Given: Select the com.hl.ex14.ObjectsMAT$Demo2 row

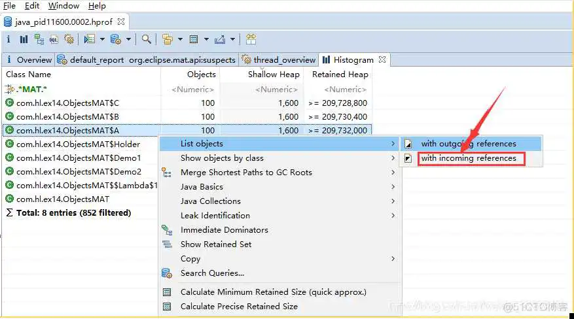Looking at the screenshot, I should coord(79,172).
